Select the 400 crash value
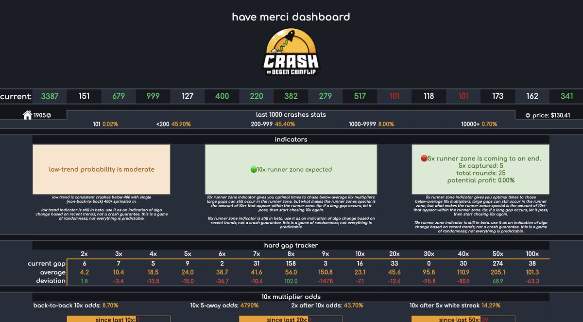 click(x=222, y=96)
